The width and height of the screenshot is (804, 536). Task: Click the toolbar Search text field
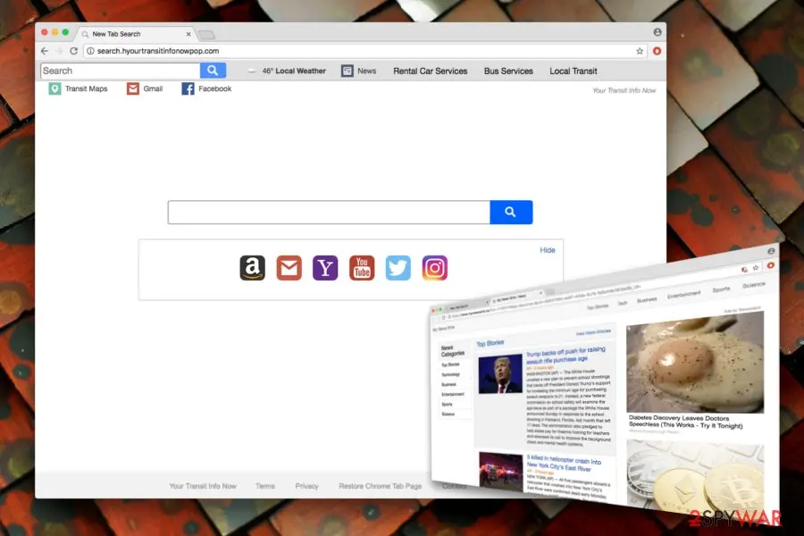point(120,71)
